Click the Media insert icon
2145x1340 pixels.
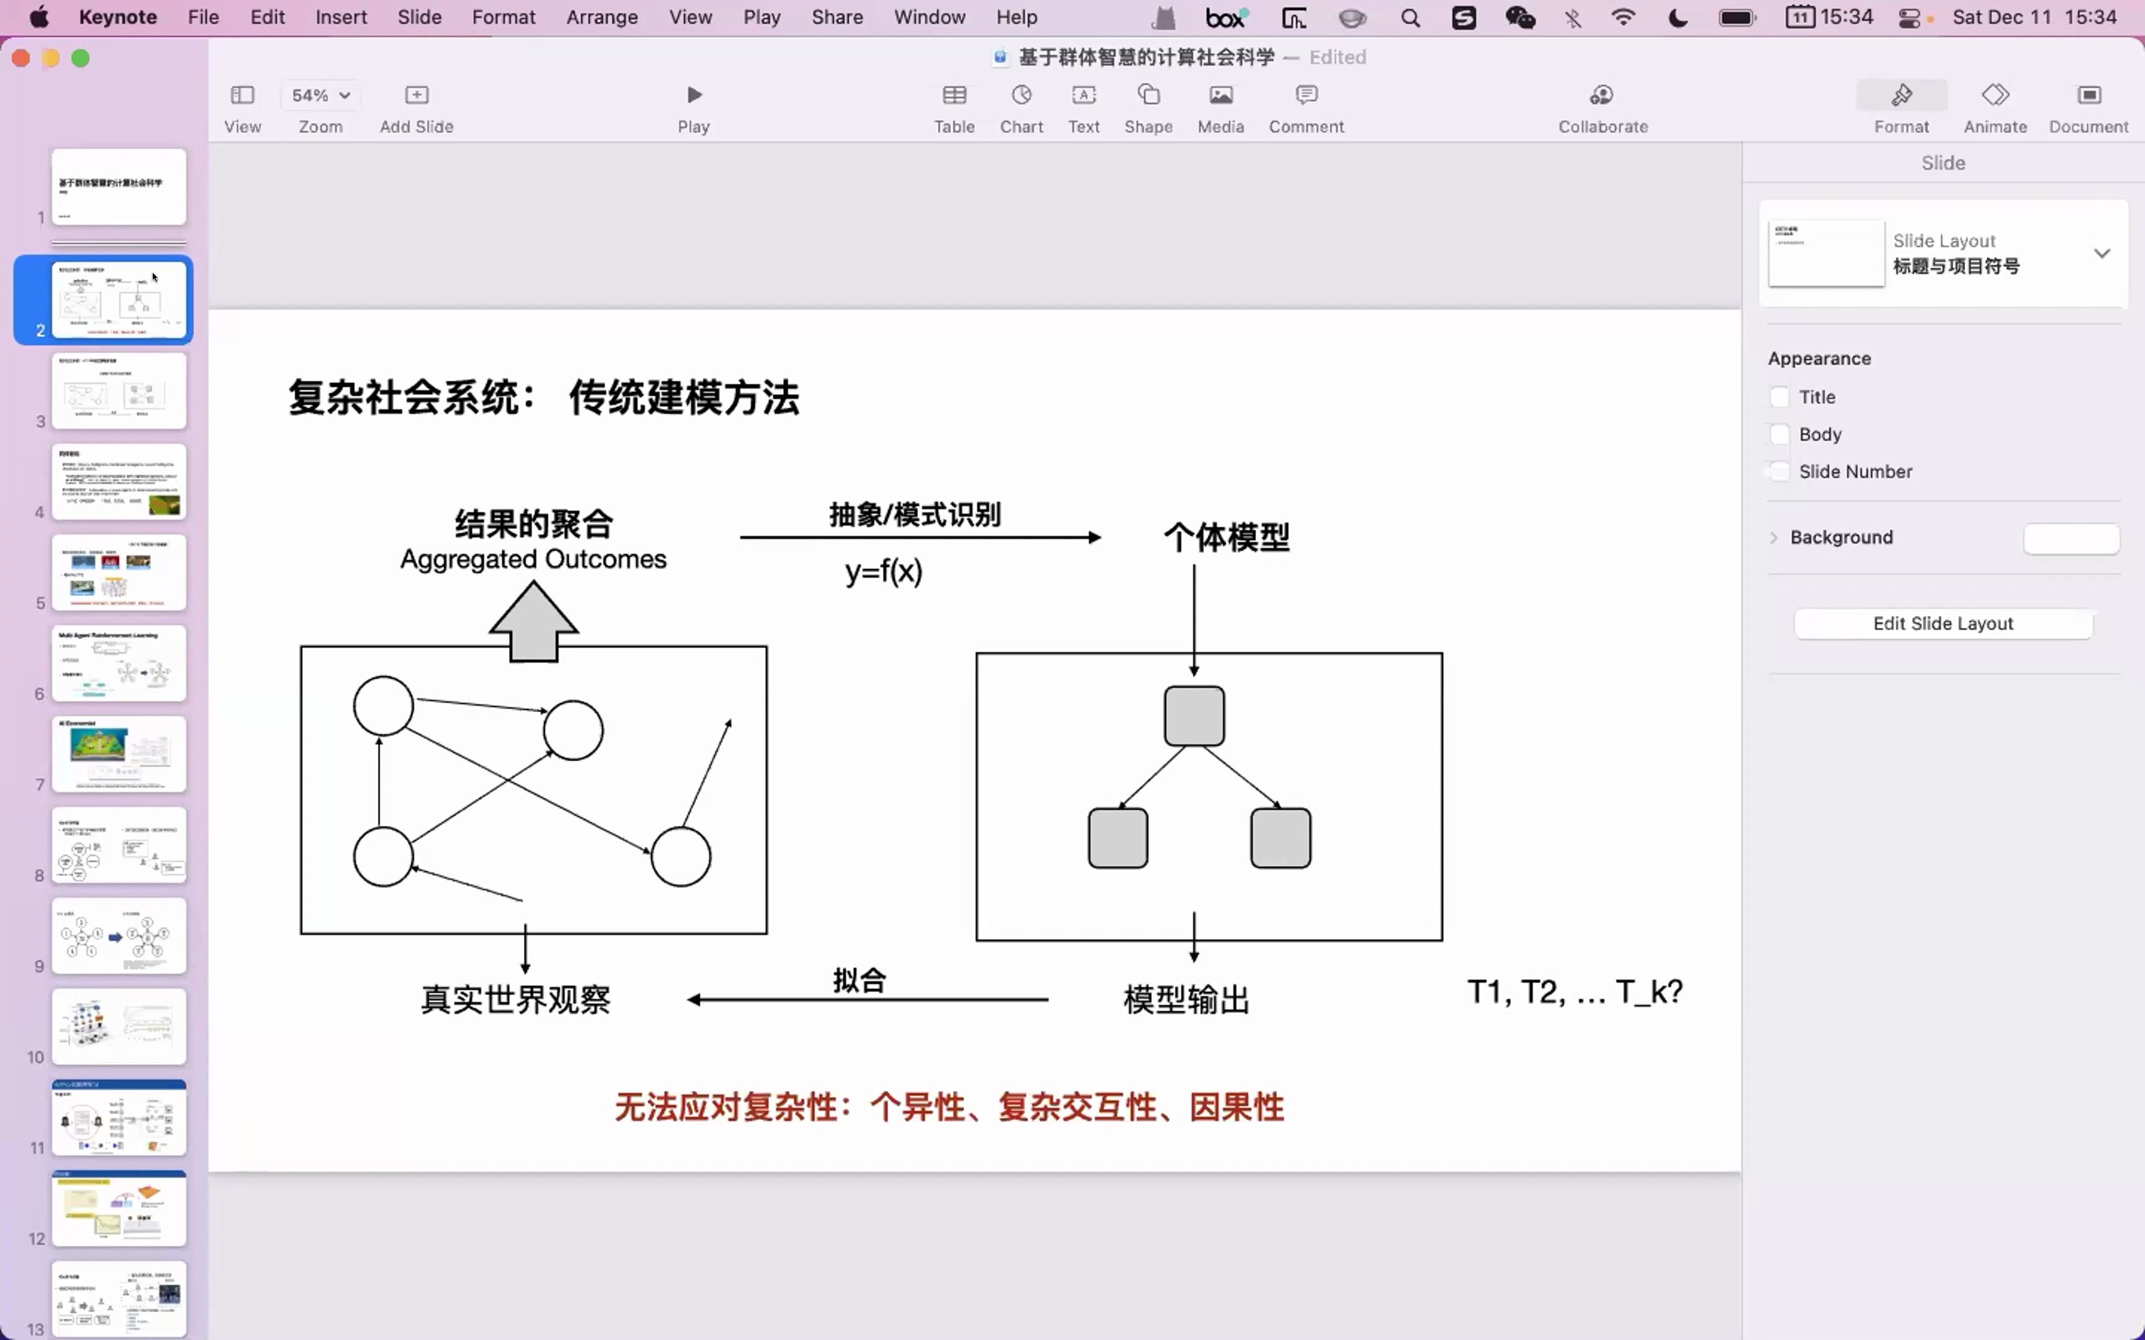click(1220, 94)
